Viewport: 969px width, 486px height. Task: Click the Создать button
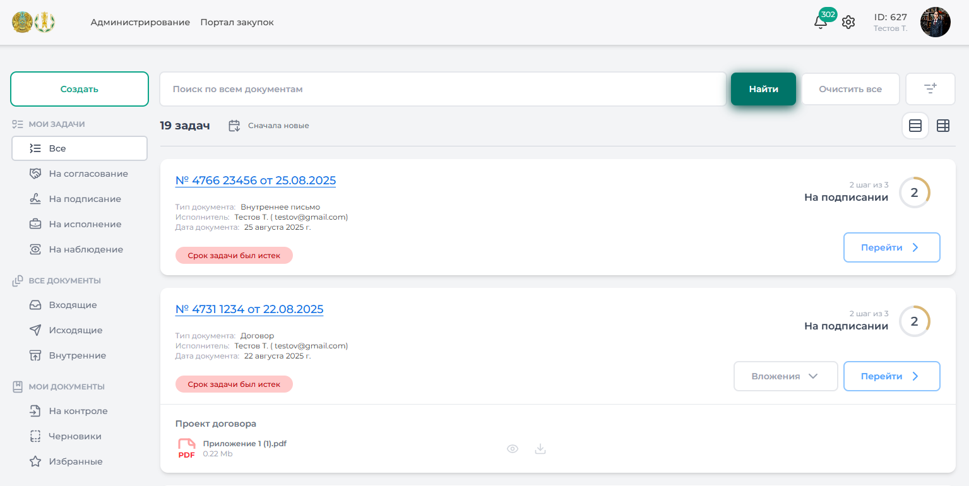(x=80, y=89)
